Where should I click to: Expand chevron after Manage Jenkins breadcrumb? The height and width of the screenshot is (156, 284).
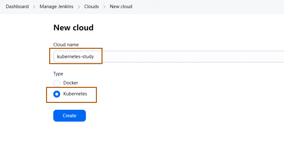pos(79,7)
